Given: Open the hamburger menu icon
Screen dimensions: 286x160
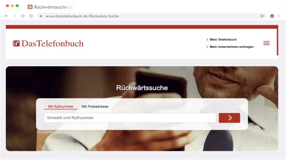Looking at the screenshot, I should click(266, 43).
